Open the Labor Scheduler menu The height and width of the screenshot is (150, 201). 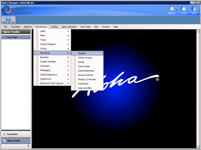(x=69, y=27)
